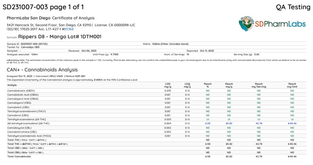Click the 'Result mg/Serving' column header

(259, 86)
